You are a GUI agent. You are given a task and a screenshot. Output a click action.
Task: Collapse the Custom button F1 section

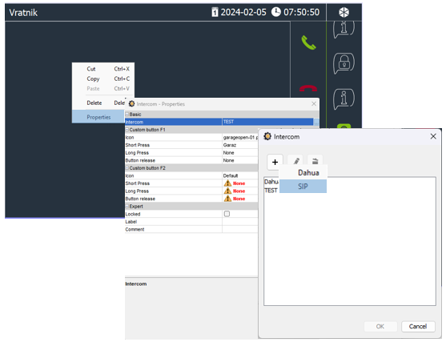pos(127,130)
